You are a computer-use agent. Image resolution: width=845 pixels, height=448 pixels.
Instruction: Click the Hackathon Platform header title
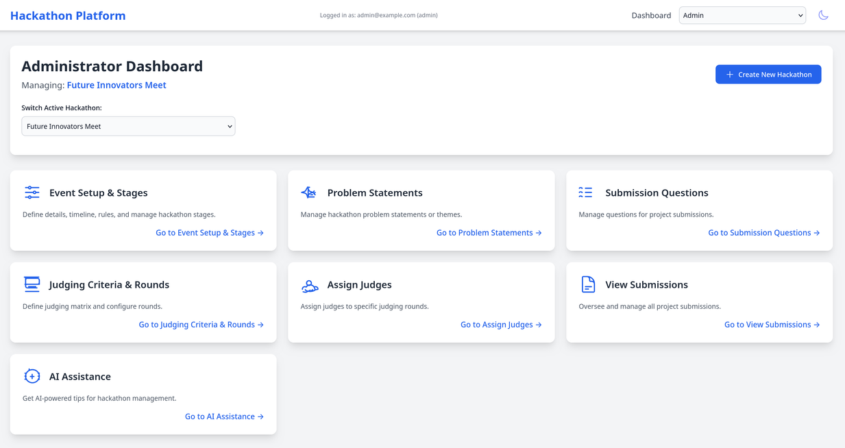67,15
